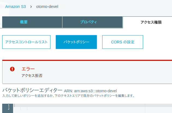
Task: Switch to the プロパティ tab
Action: [92, 22]
